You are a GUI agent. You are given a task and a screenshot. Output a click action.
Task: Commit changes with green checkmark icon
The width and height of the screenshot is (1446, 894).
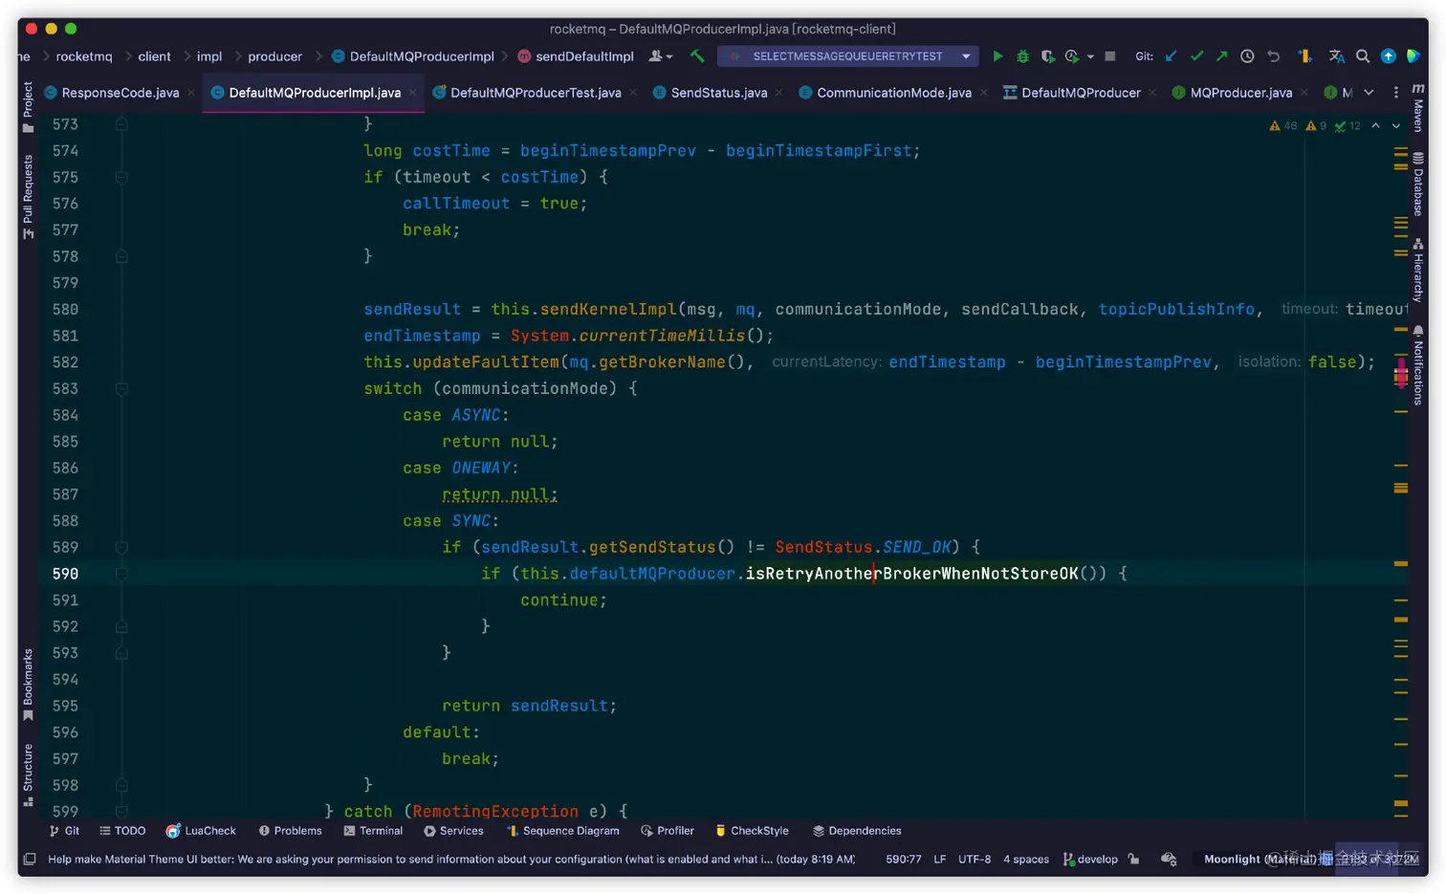click(x=1196, y=56)
